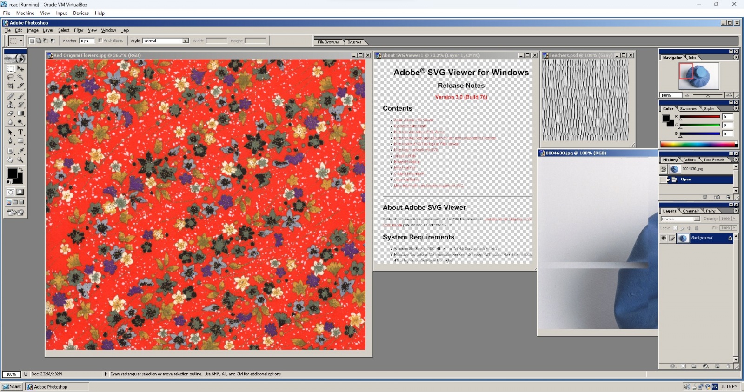Open the Brushes palette tab

(x=354, y=42)
